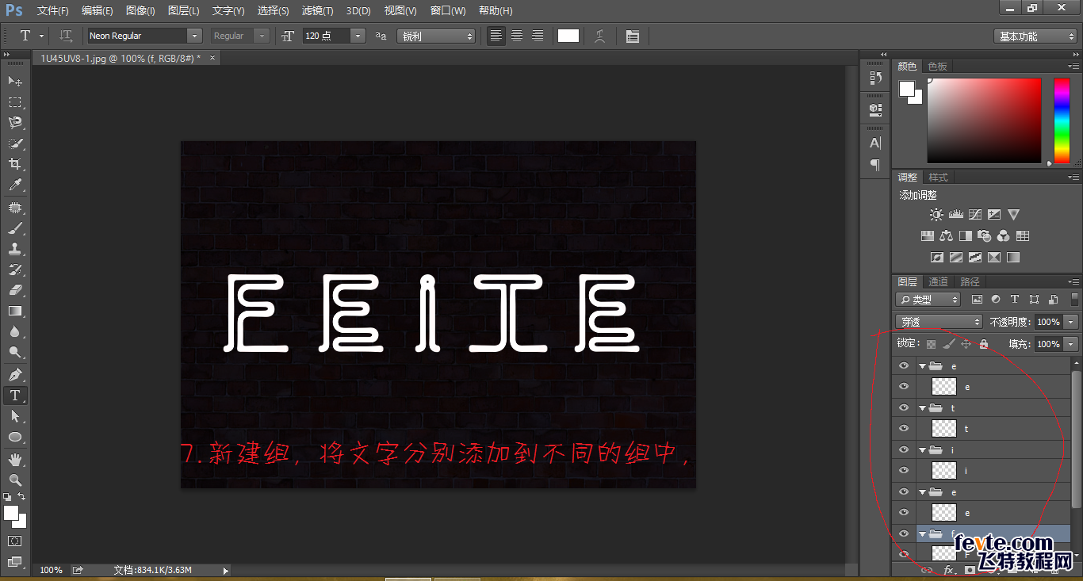1083x581 pixels.
Task: Add a Hue/Saturation adjustment layer
Action: [928, 235]
